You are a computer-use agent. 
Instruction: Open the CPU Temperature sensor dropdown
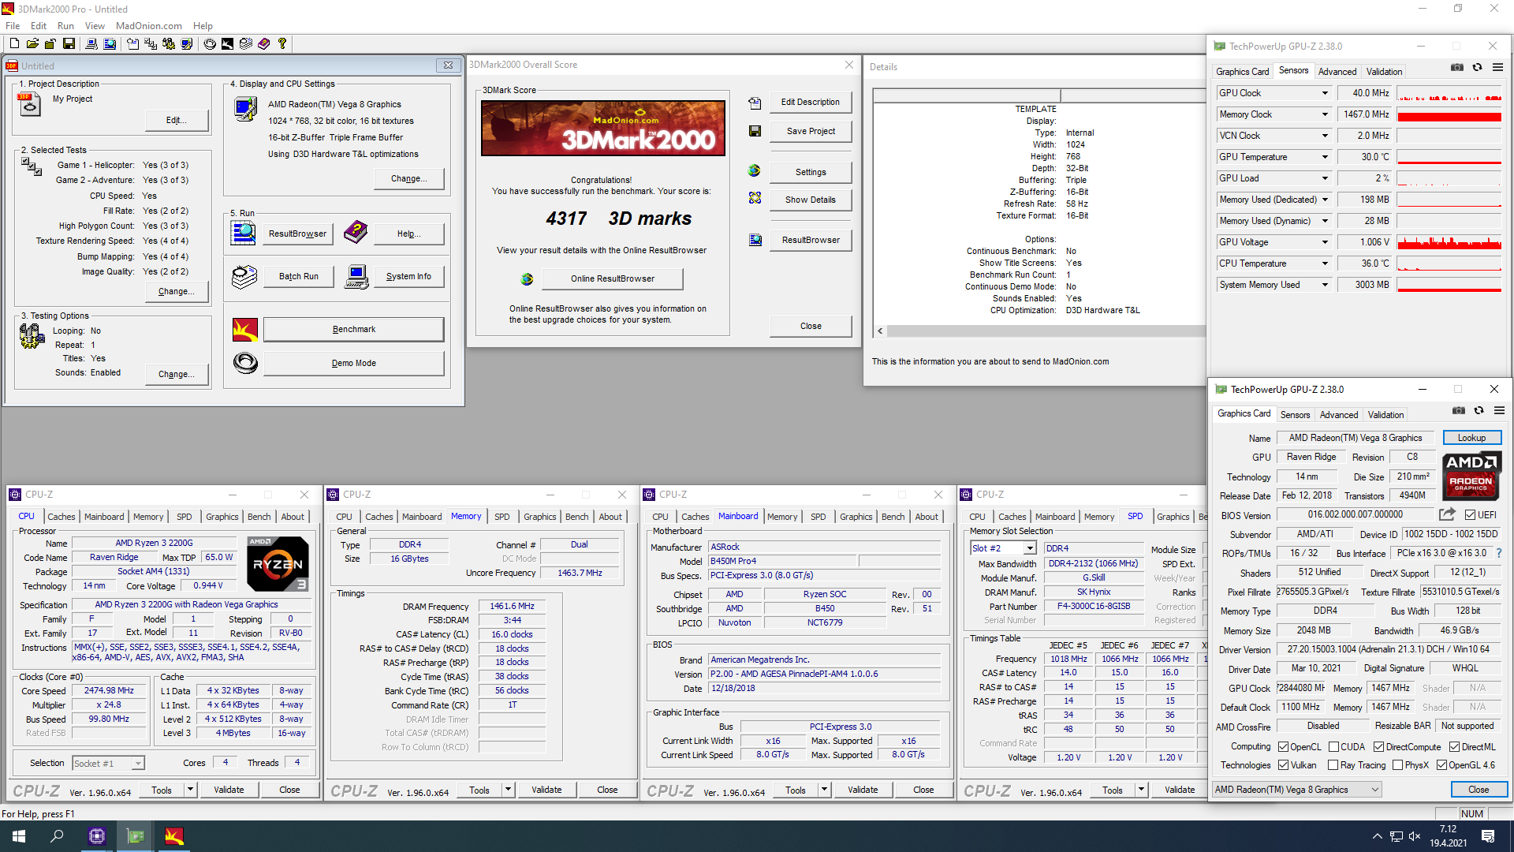coord(1325,263)
